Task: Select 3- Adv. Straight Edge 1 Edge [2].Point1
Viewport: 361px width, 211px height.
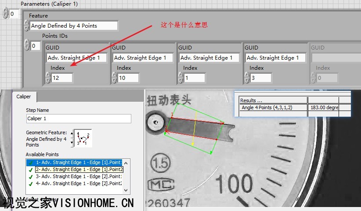Action: [x=79, y=177]
